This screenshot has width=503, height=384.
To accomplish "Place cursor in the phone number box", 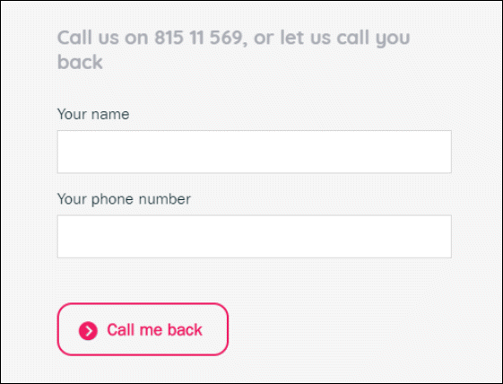I will pyautogui.click(x=255, y=237).
